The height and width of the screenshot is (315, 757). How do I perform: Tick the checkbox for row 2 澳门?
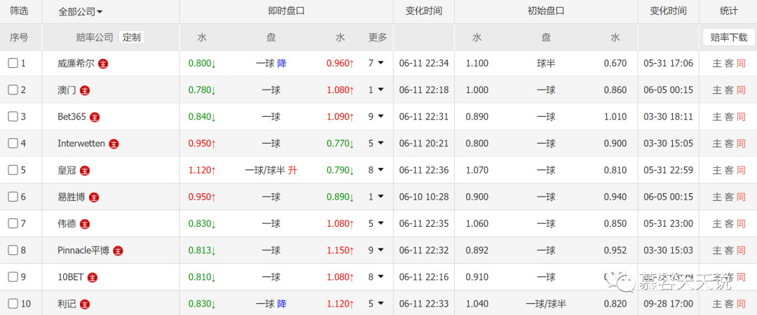[x=13, y=90]
